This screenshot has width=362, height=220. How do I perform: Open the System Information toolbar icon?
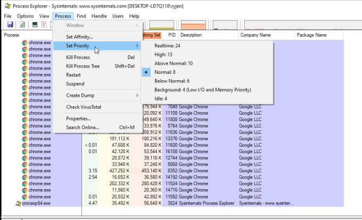click(35, 24)
